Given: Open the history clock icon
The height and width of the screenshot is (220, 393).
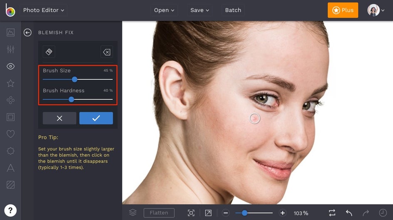Looking at the screenshot, I should point(383,213).
